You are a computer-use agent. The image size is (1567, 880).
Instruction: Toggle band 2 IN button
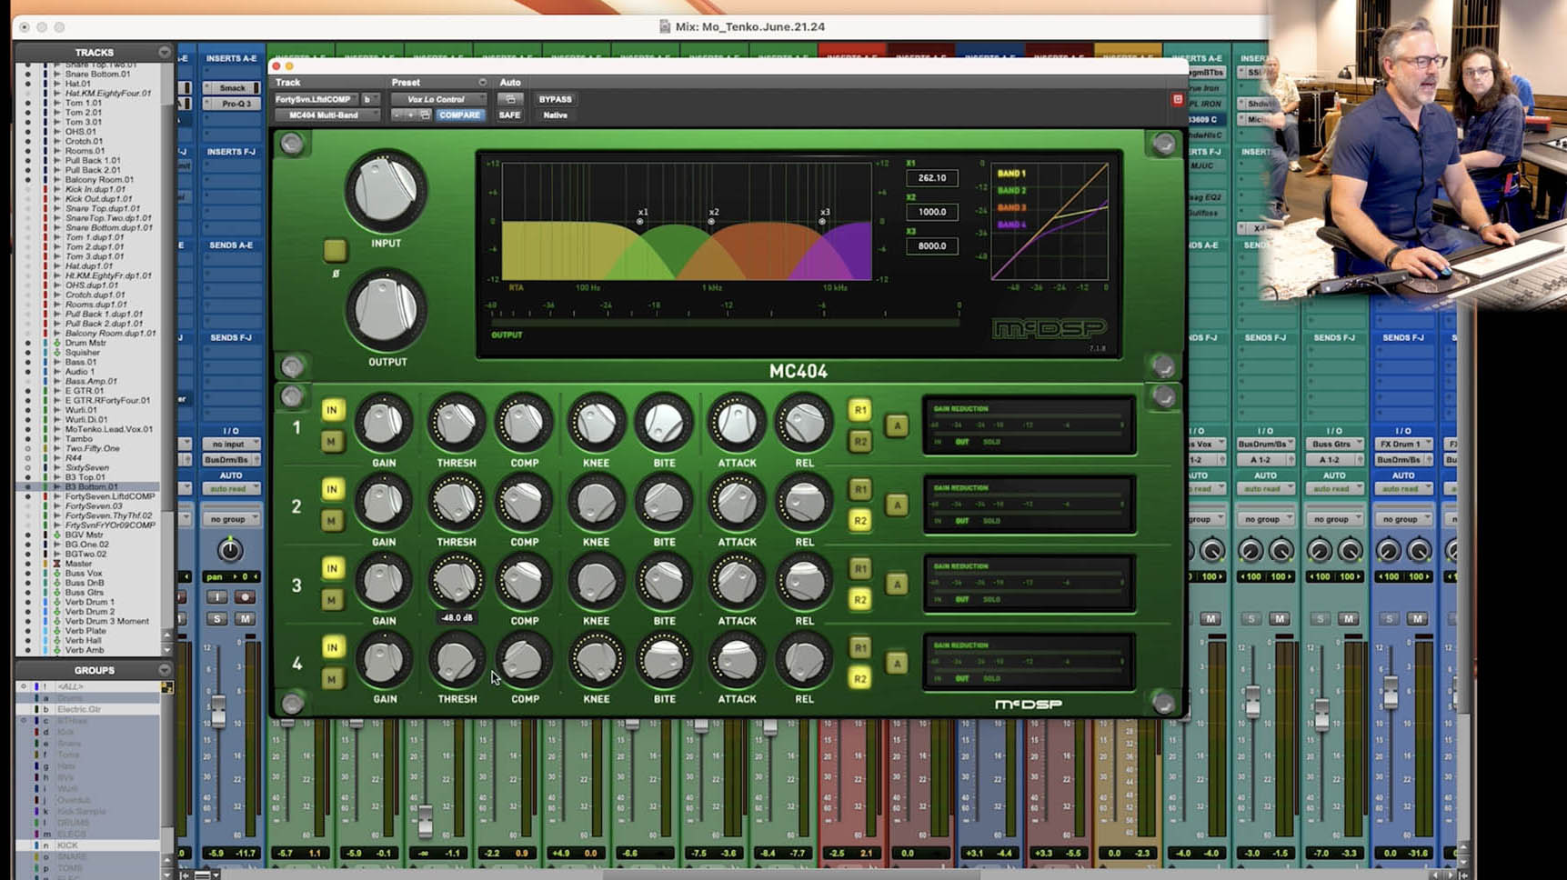coord(332,489)
